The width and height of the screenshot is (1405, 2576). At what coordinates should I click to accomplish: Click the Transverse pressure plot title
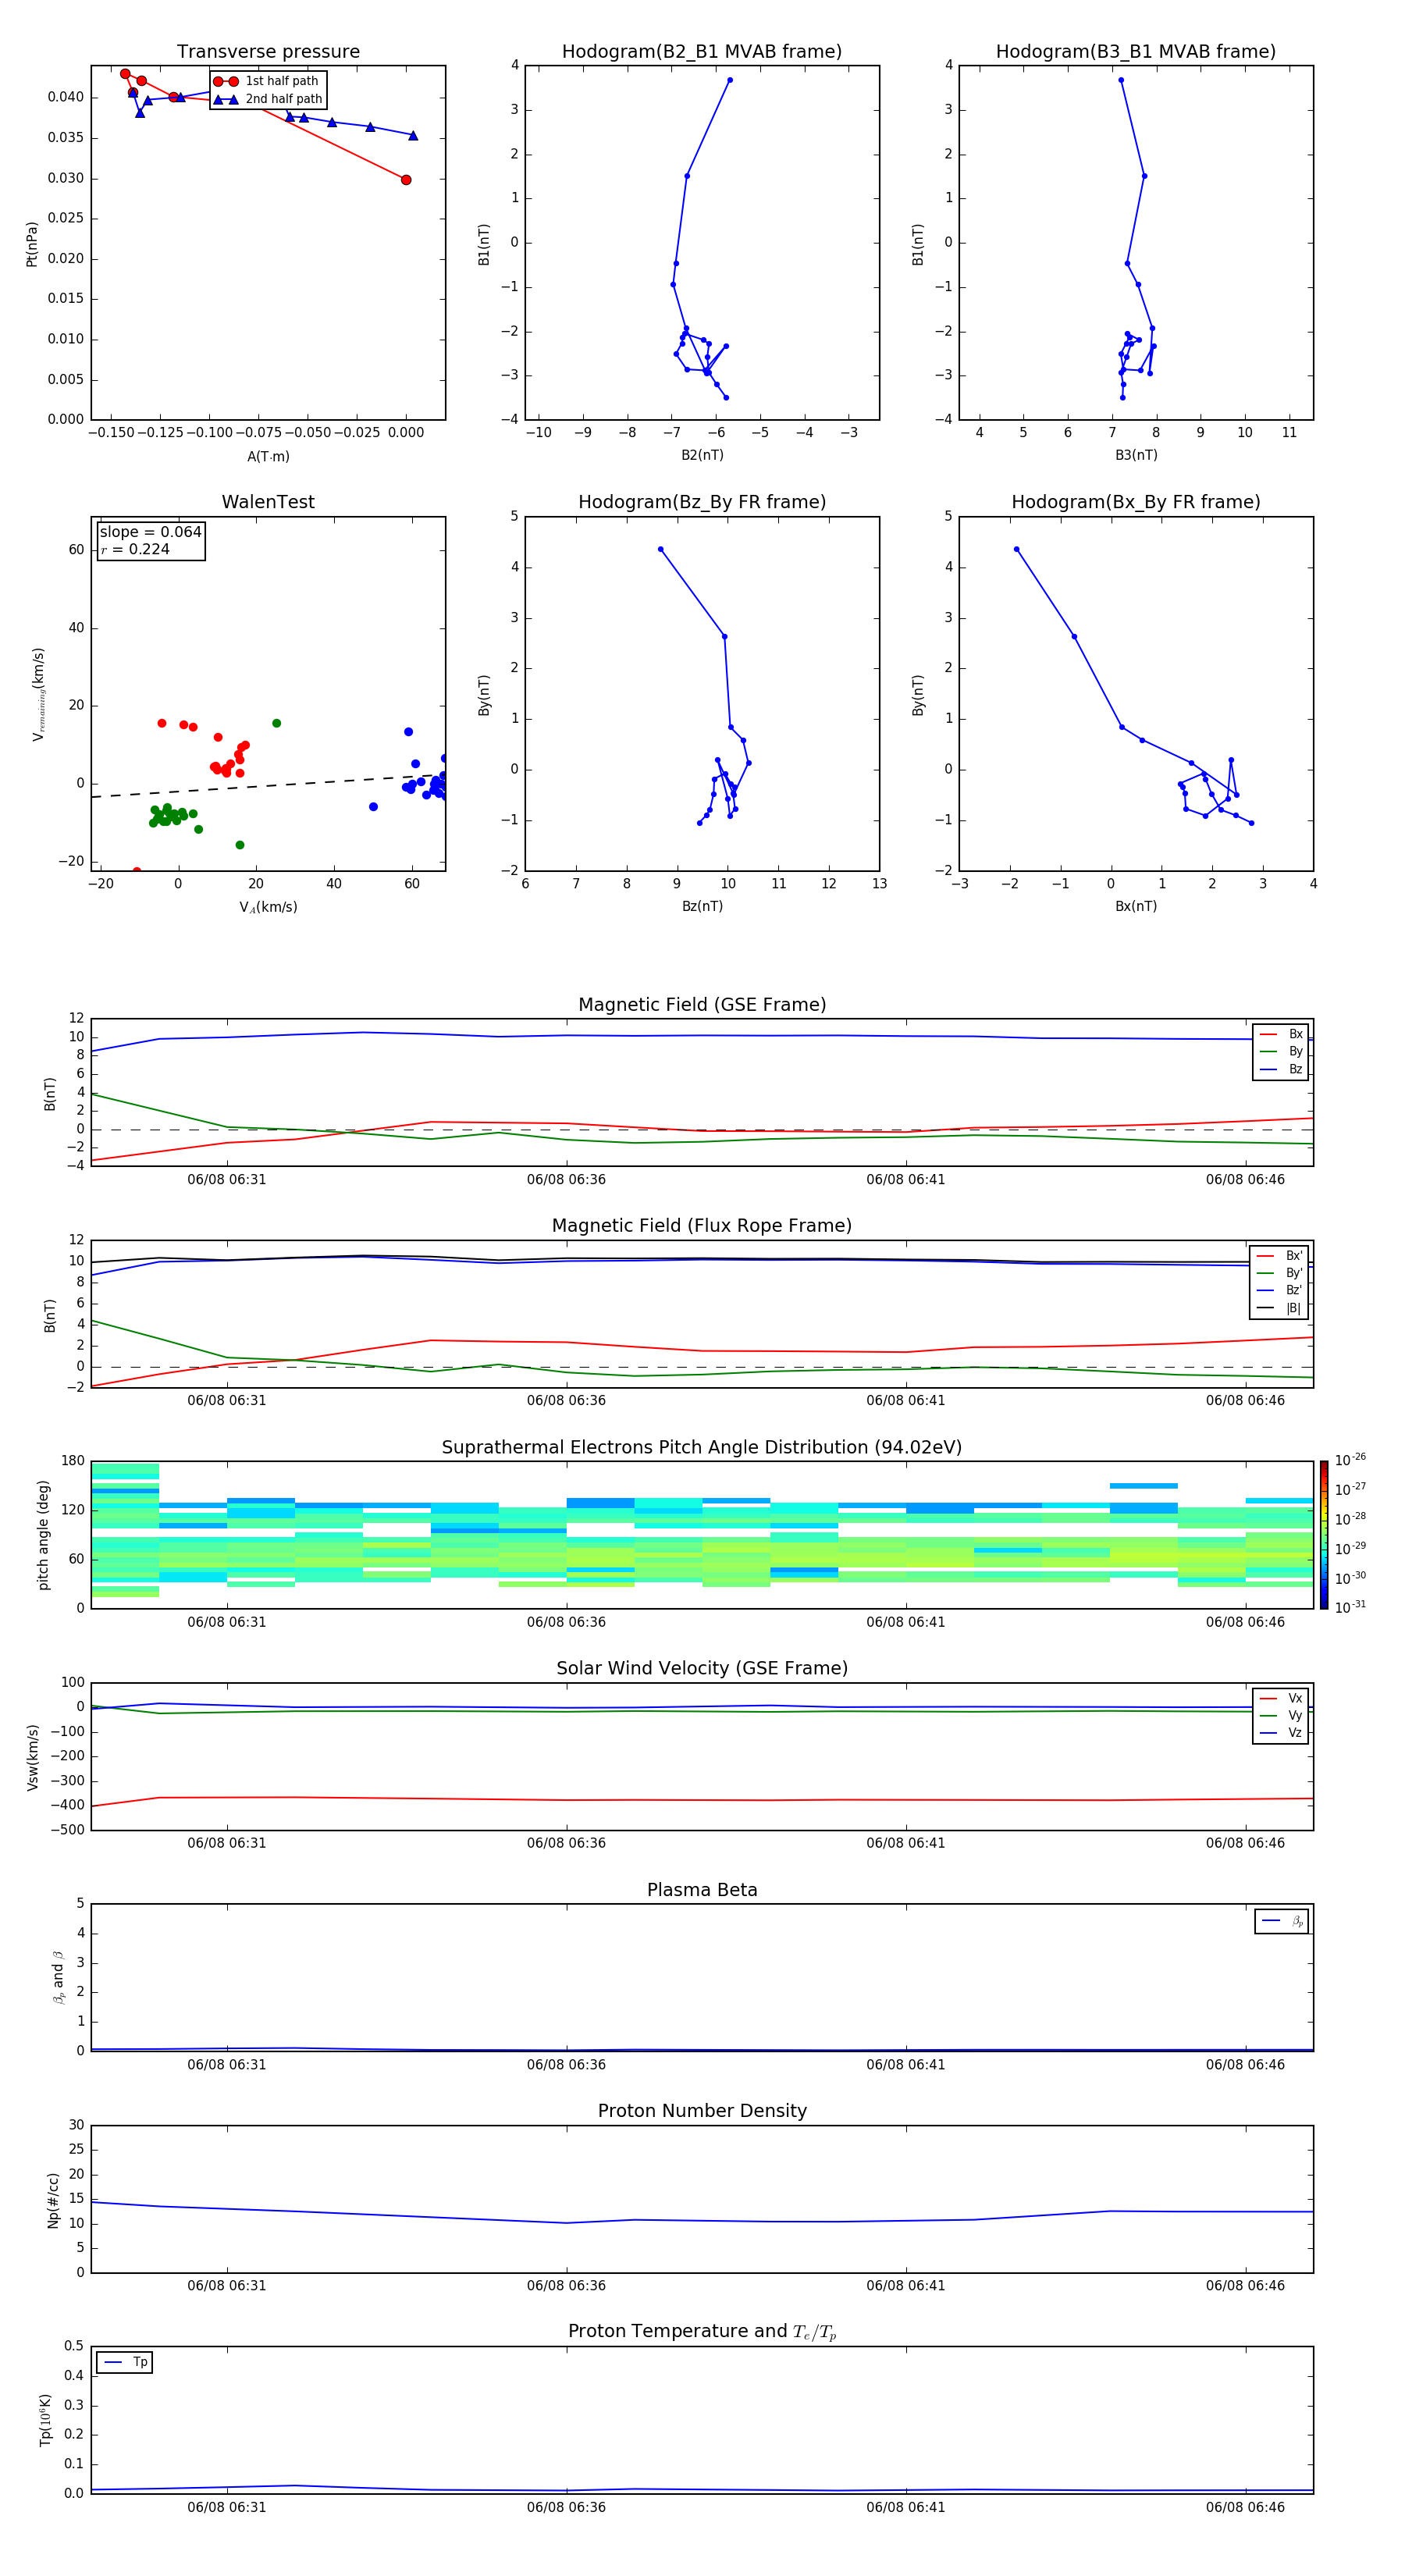coord(268,52)
